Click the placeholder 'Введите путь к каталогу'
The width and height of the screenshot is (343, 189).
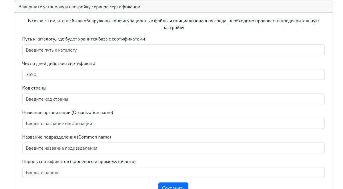coord(51,50)
